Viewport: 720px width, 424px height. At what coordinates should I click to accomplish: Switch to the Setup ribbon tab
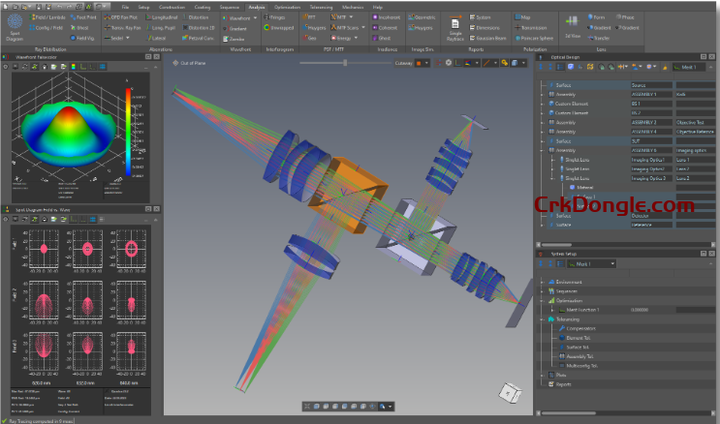point(143,7)
